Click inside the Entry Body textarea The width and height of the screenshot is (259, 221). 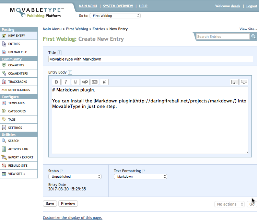pos(150,120)
